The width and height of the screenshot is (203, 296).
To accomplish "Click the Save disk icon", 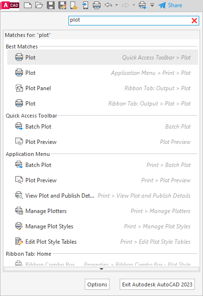I will [x=51, y=5].
